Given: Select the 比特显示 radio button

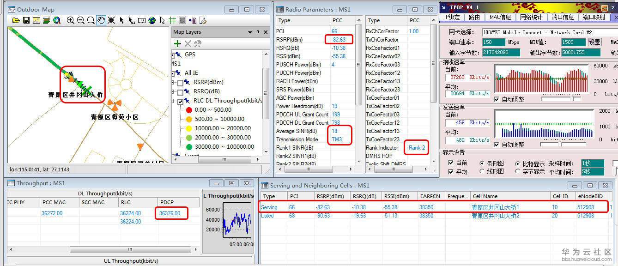Looking at the screenshot, I should 518,163.
